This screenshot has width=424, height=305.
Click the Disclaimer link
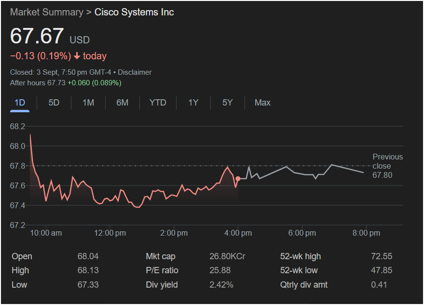(x=135, y=72)
